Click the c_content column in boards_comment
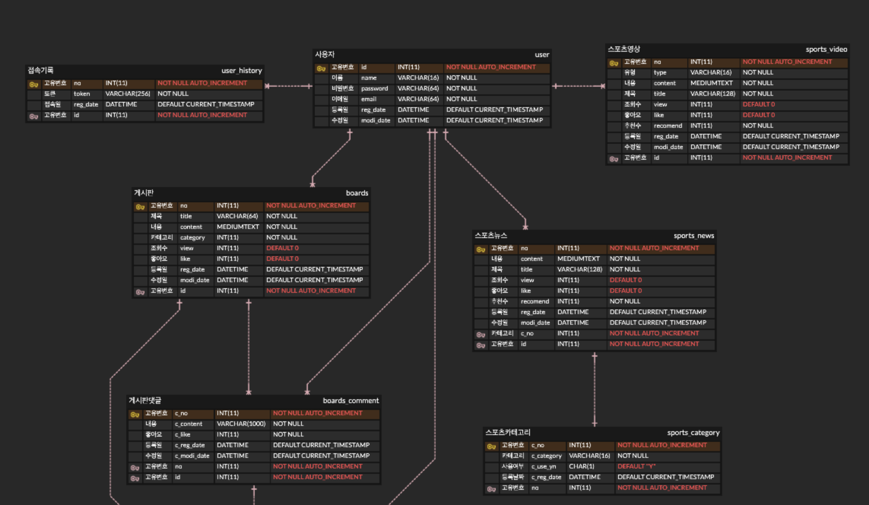Screen dimensions: 869x505 pyautogui.click(x=189, y=424)
